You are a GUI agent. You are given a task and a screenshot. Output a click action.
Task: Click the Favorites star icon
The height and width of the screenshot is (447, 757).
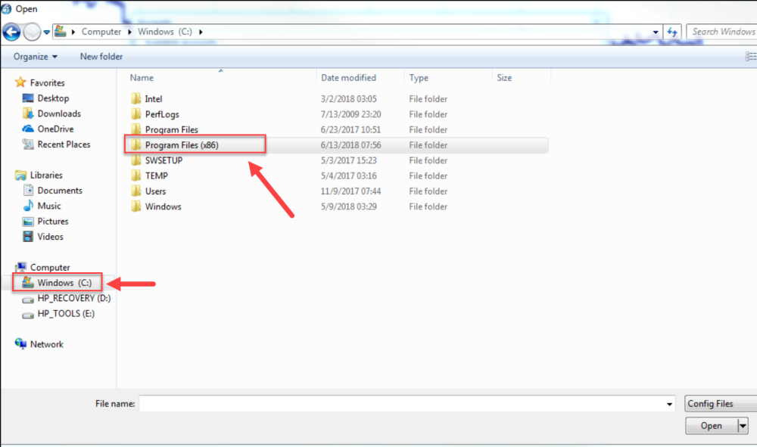click(x=20, y=82)
